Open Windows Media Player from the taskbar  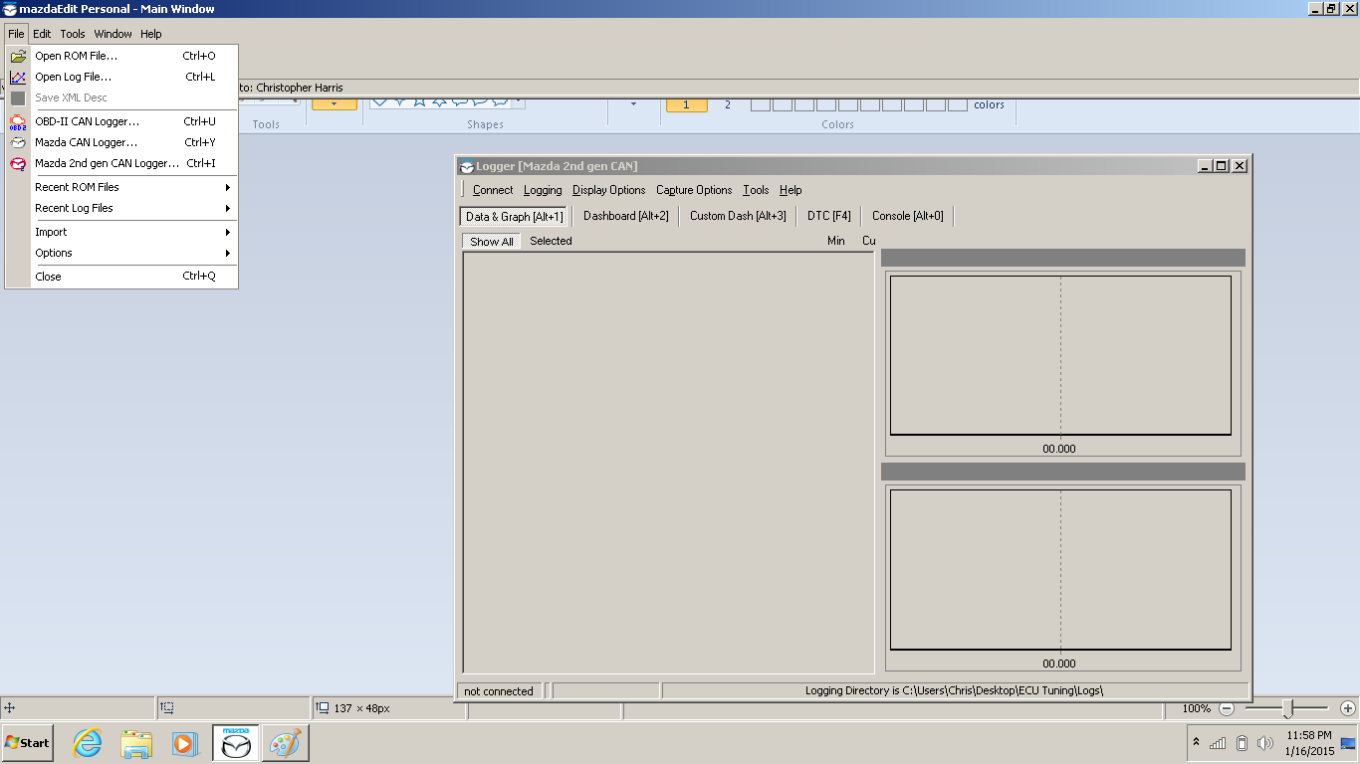184,743
